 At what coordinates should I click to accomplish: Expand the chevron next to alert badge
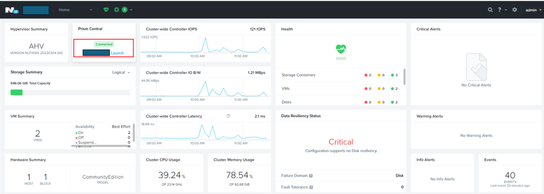[131, 9]
